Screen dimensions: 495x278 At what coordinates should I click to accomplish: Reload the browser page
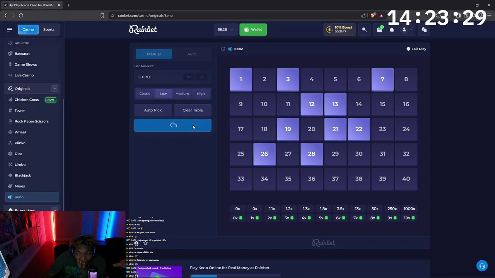(21, 15)
